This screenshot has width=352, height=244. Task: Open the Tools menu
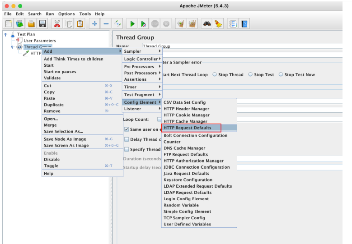[x=85, y=14]
